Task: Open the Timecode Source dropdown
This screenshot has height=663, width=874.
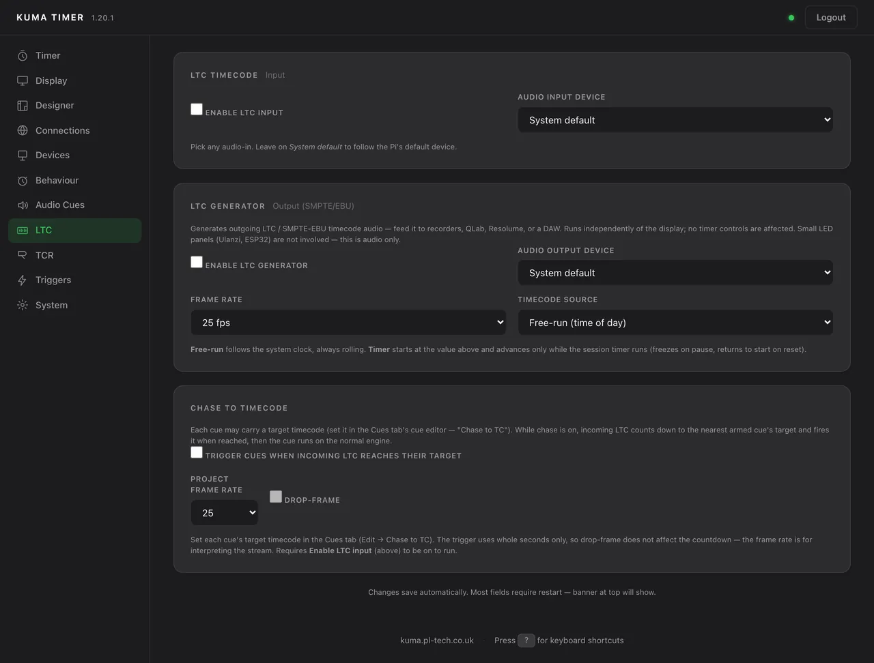Action: (675, 323)
